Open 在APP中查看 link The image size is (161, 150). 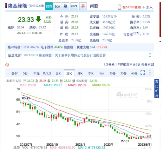131,7
